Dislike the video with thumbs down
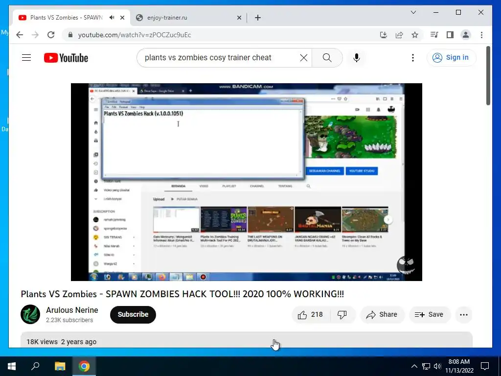501x376 pixels. tap(342, 315)
